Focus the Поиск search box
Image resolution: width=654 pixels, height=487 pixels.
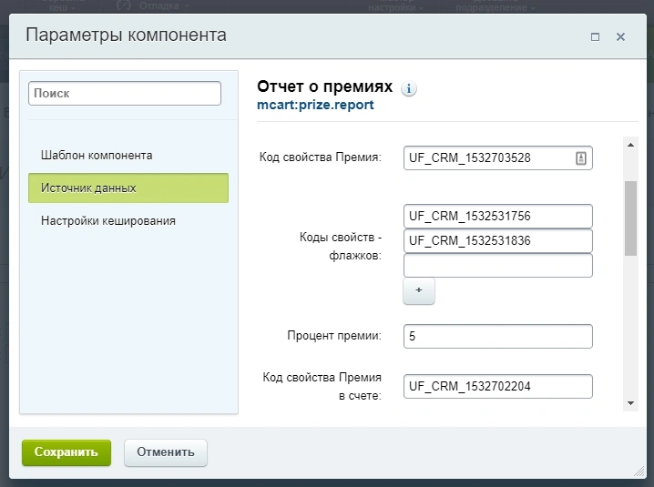125,94
